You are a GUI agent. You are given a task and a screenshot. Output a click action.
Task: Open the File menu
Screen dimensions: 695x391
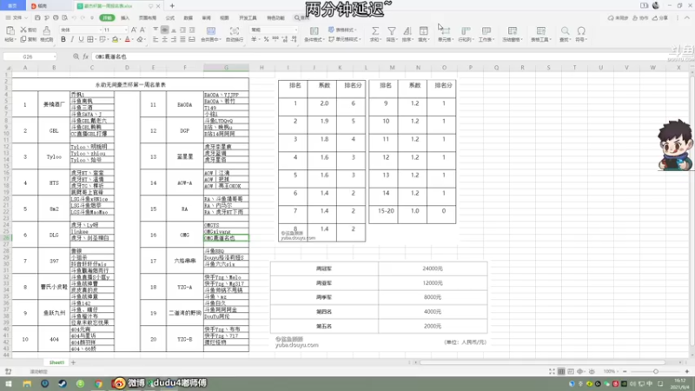[17, 17]
